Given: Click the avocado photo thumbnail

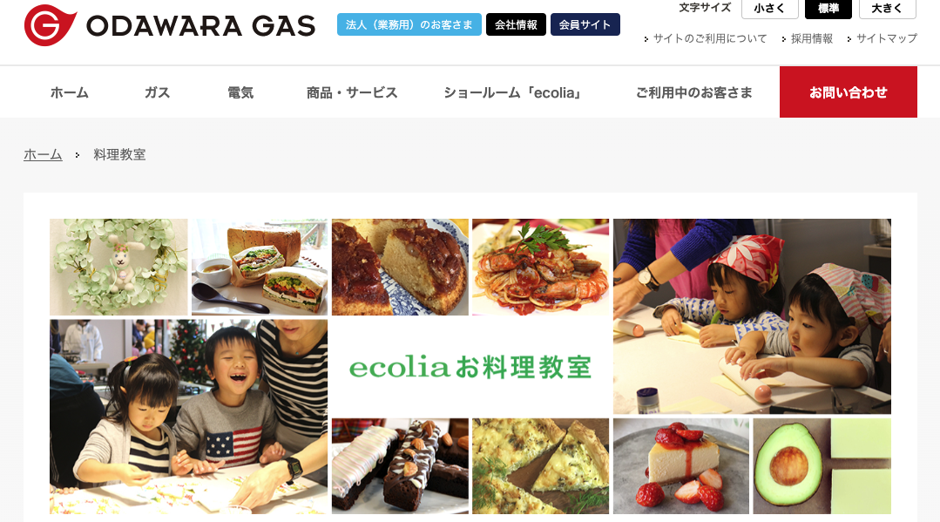Looking at the screenshot, I should coord(822,466).
